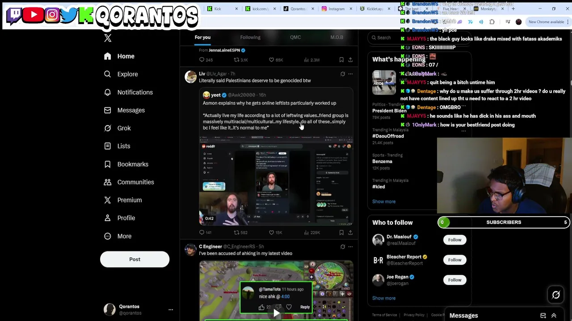Share Liv's post
The width and height of the screenshot is (572, 321).
350,232
